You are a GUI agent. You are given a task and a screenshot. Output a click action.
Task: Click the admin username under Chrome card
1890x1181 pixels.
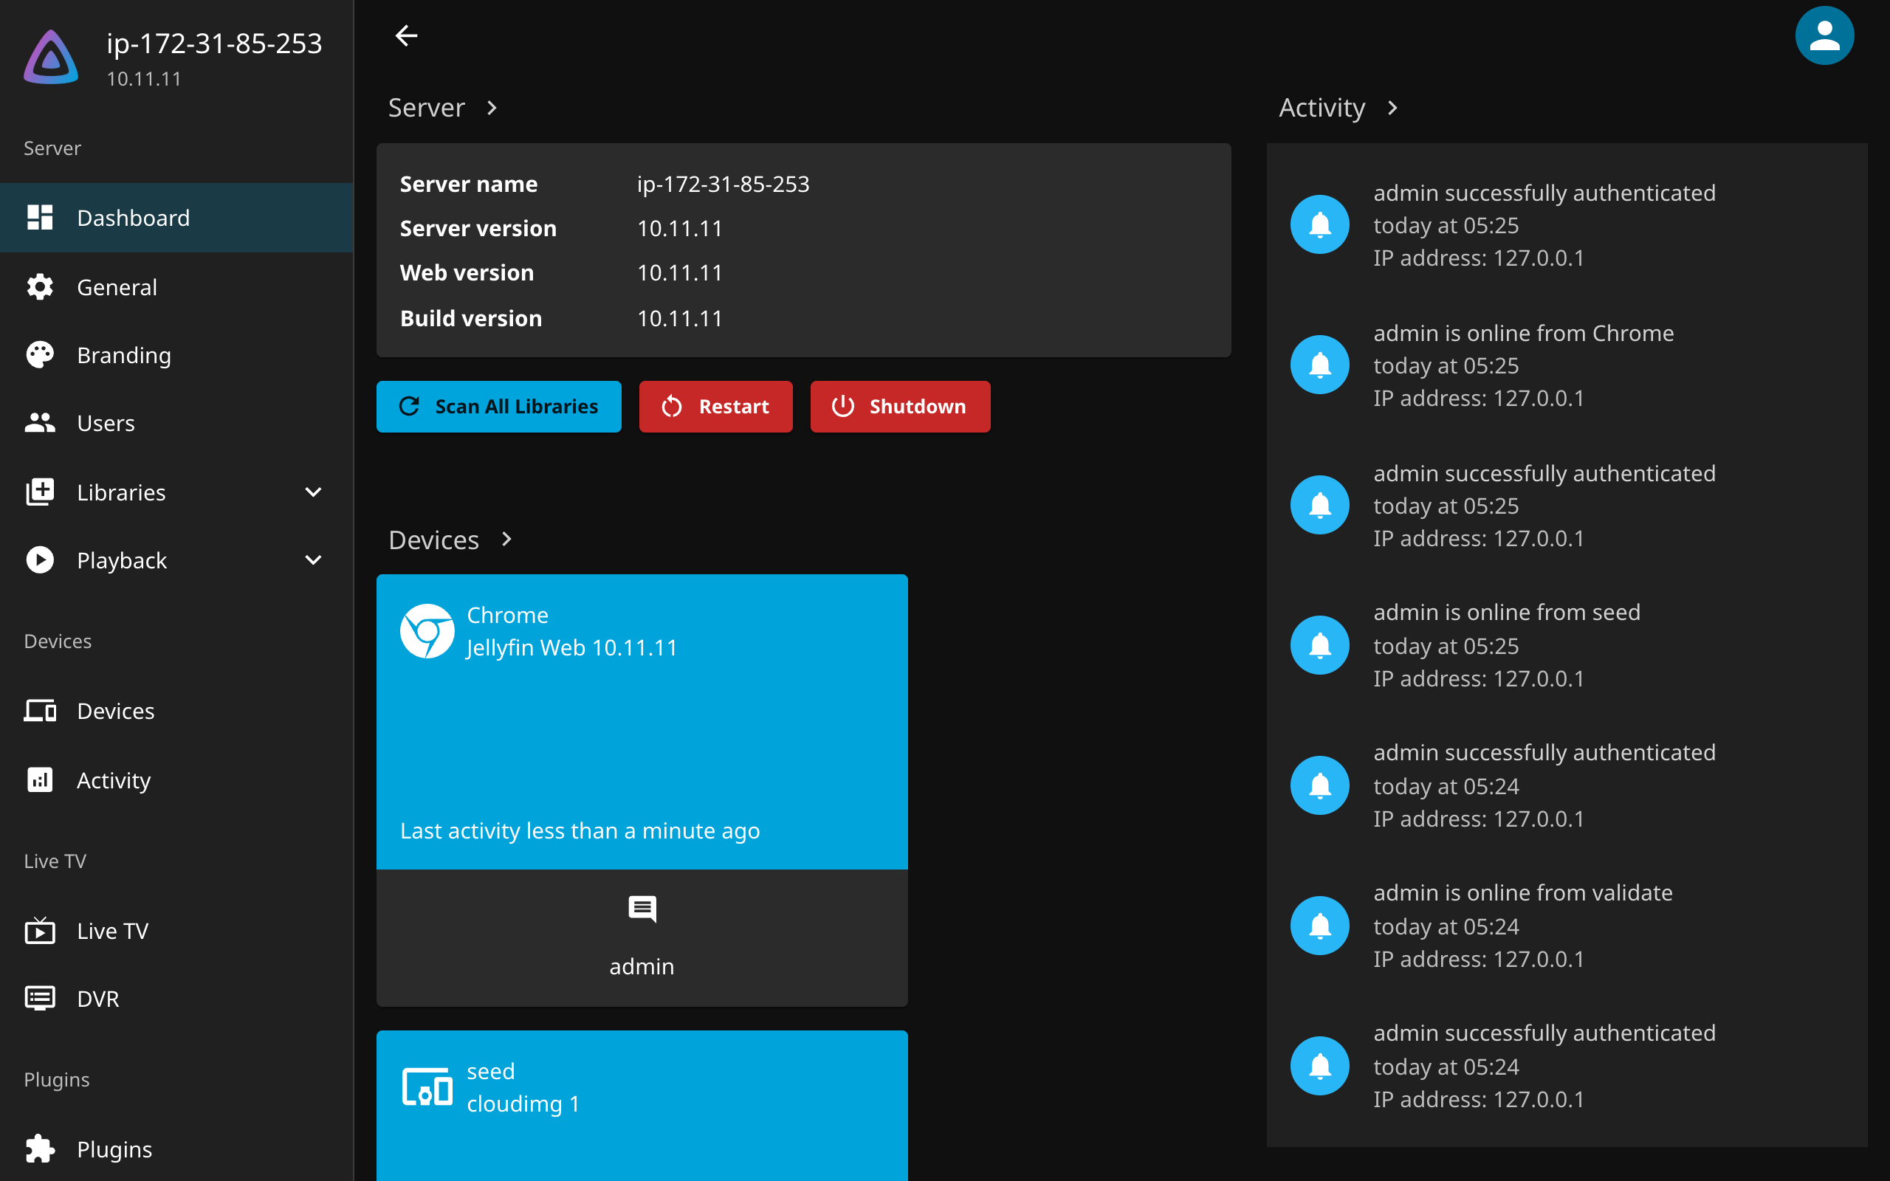642,966
